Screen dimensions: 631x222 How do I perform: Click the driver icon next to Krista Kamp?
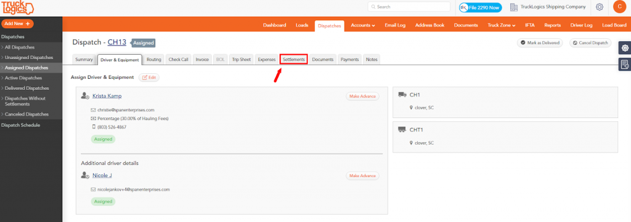[x=85, y=96]
